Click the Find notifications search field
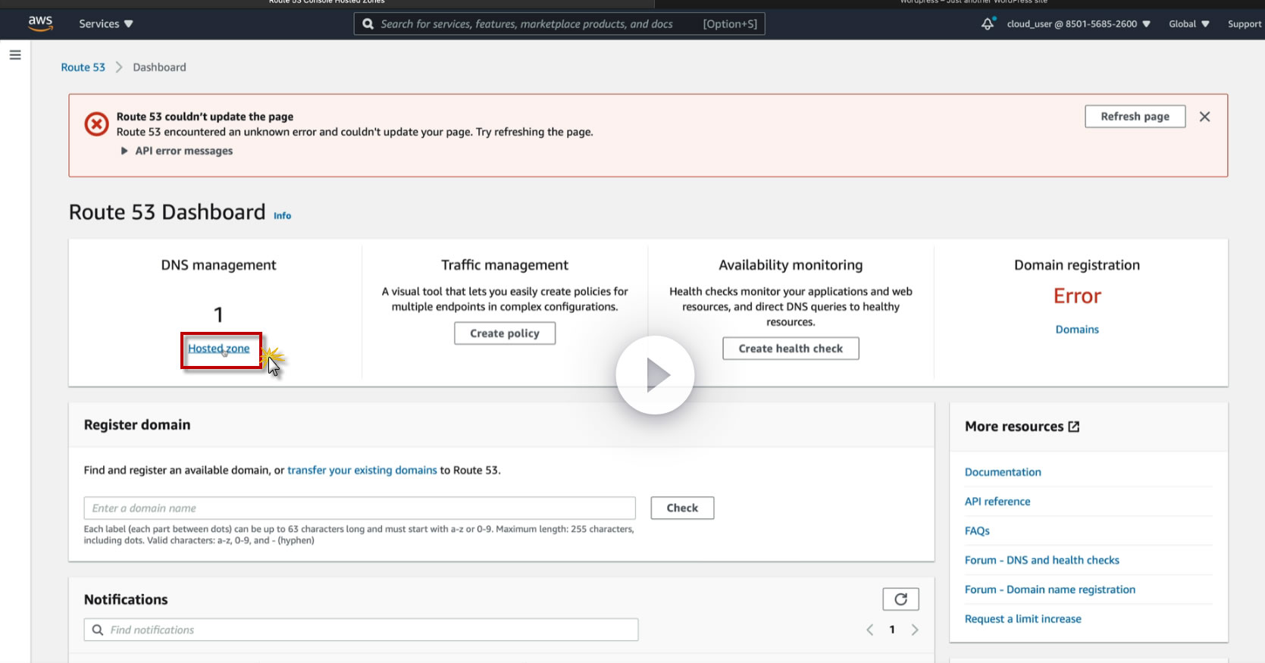This screenshot has width=1265, height=663. 362,630
